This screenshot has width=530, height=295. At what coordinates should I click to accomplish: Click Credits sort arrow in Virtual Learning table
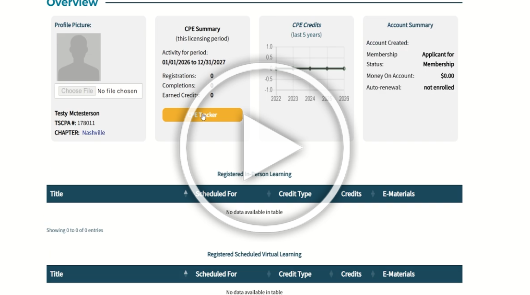coord(373,274)
